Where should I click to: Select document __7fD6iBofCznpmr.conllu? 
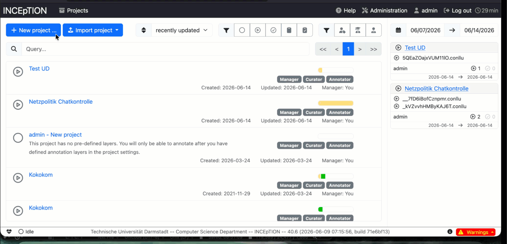(432, 99)
